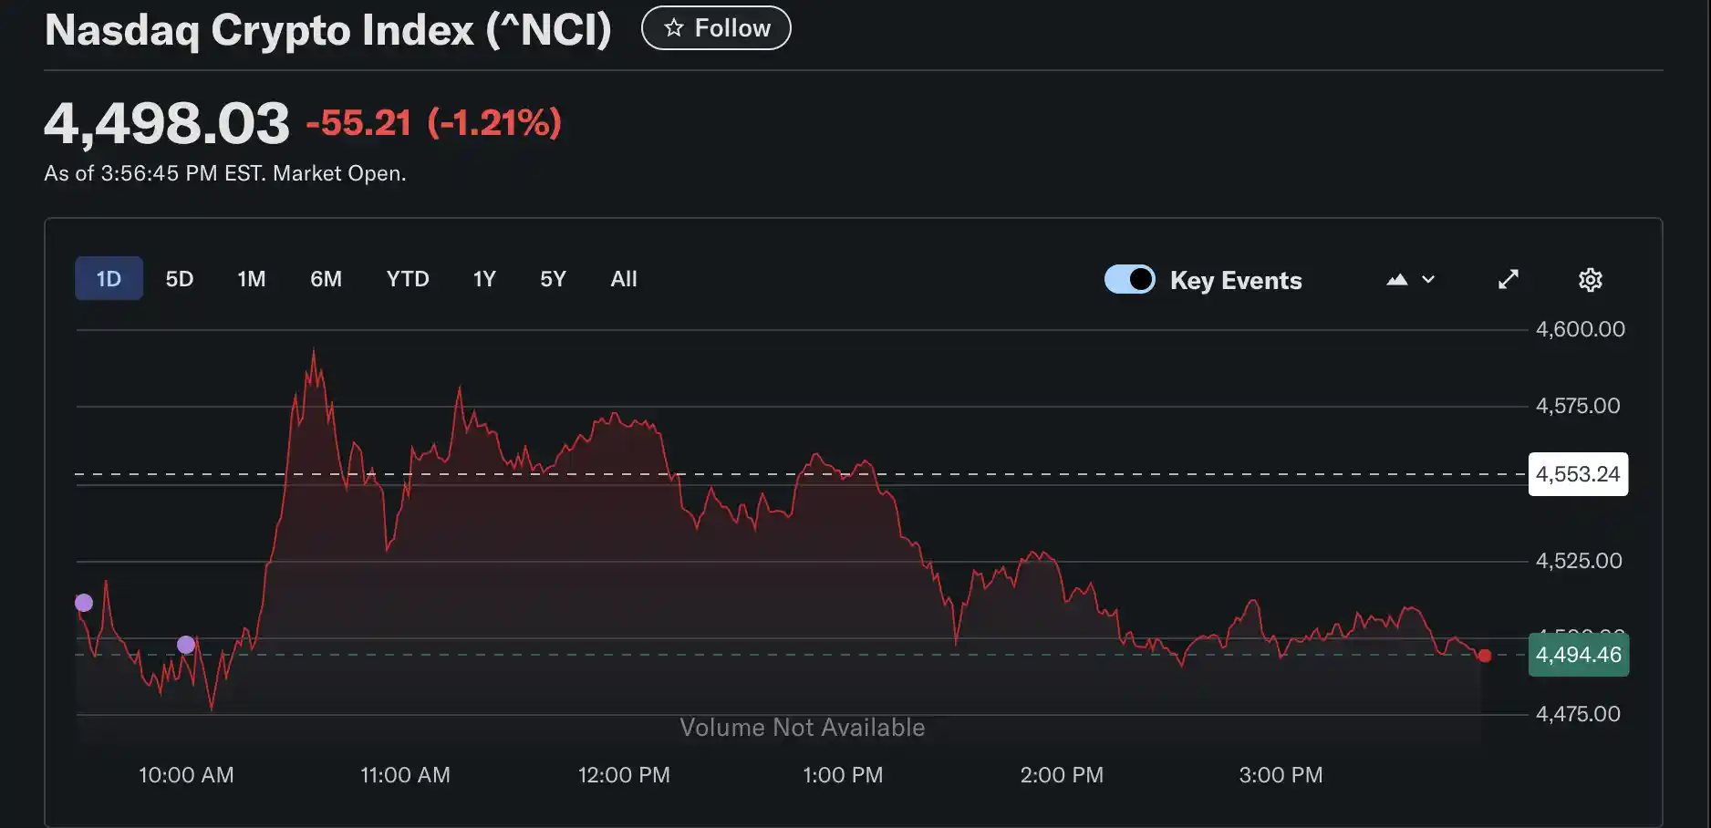Viewport: 1711px width, 828px height.
Task: Show All time chart range
Action: [624, 279]
